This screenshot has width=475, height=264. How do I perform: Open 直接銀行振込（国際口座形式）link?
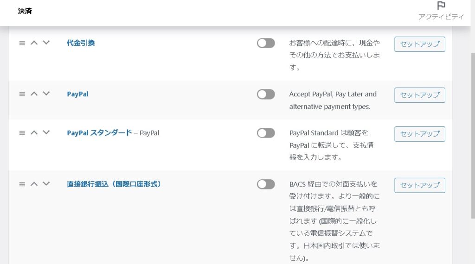[x=114, y=184]
